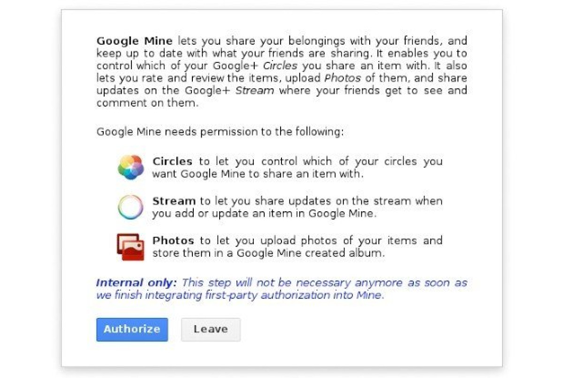Click "want Google Mine to share an item with"
563x378 pixels.
pos(258,174)
